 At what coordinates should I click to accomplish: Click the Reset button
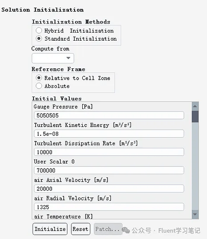(x=81, y=229)
